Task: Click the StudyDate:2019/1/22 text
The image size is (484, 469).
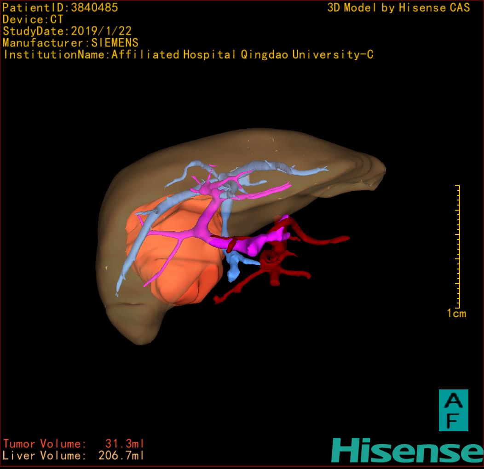Action: click(x=67, y=31)
